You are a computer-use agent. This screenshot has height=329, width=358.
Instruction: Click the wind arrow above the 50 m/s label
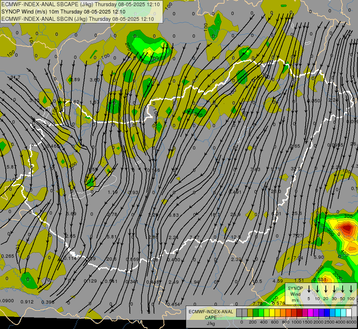pyautogui.click(x=343, y=289)
